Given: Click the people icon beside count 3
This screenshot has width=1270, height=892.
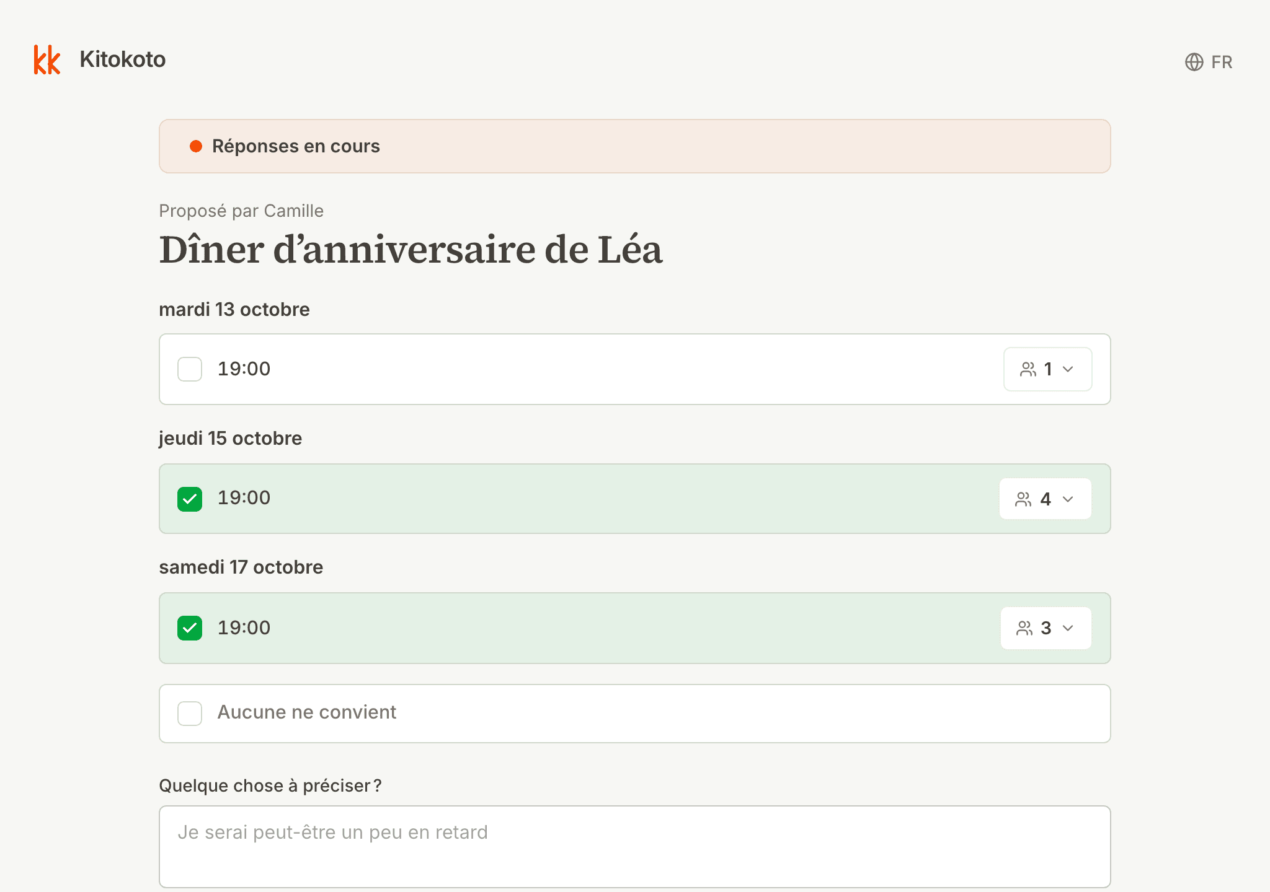Looking at the screenshot, I should tap(1024, 627).
